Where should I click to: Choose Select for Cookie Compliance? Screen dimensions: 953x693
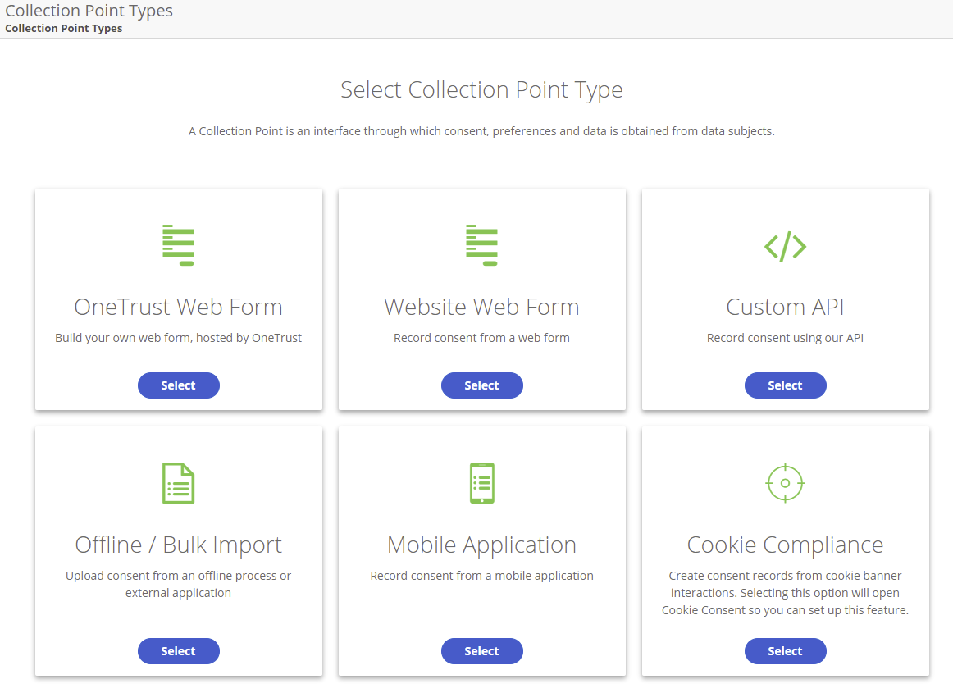tap(785, 651)
